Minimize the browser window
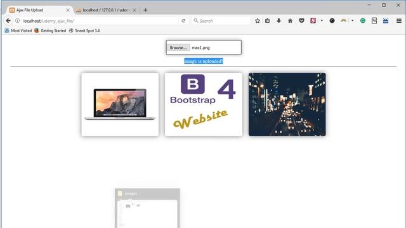This screenshot has width=406, height=228. [x=369, y=5]
